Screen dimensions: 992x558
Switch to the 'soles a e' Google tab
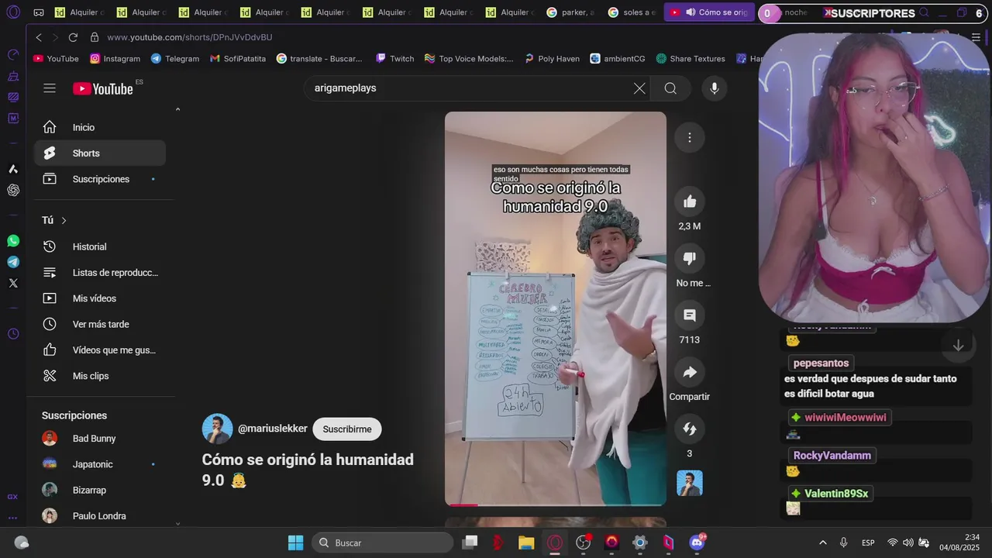[632, 12]
